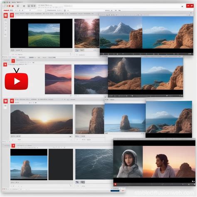
Task: Select the pink forest path thumbnail
Action: pos(87,33)
